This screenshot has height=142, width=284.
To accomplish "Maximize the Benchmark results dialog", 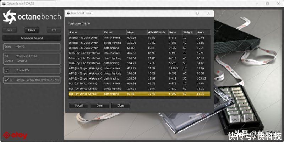I will pos(197,13).
